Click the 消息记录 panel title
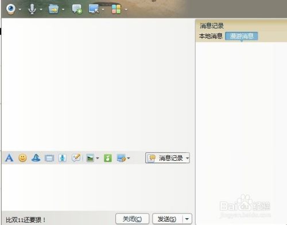This screenshot has width=287, height=225. click(x=212, y=26)
